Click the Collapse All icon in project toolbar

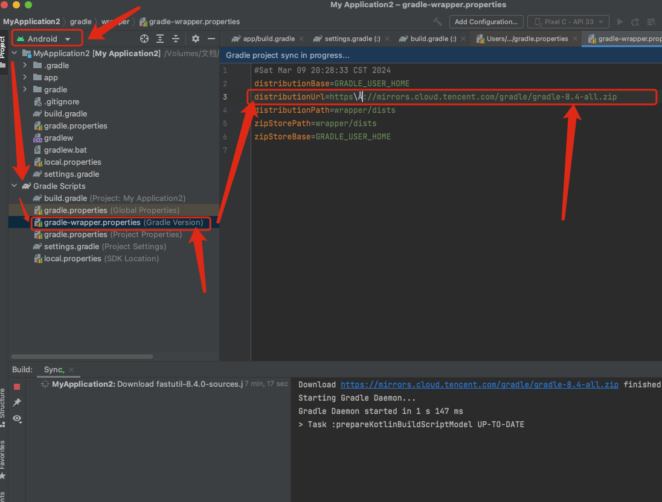pos(176,39)
